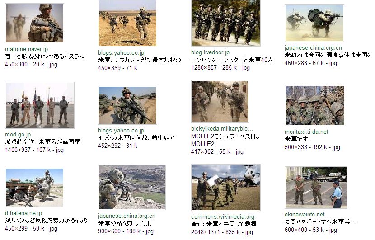Click the mod.go.jp source link

pyautogui.click(x=18, y=135)
